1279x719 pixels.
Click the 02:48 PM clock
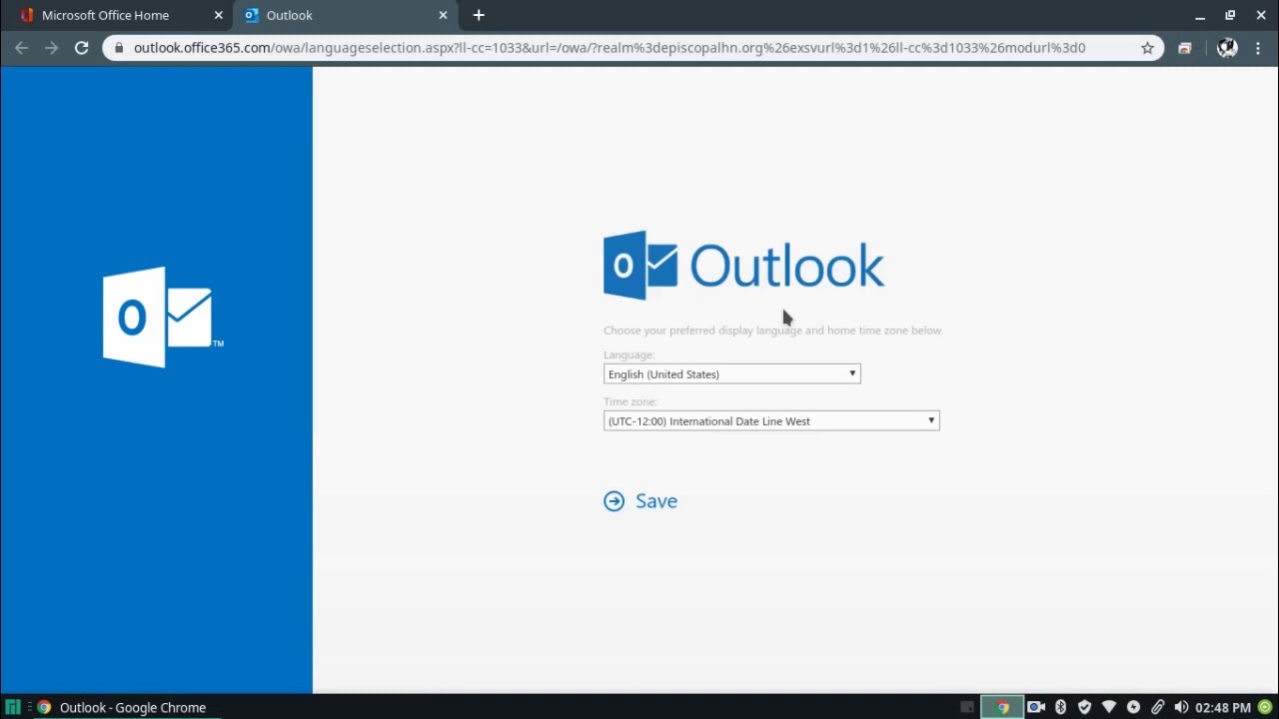(x=1222, y=707)
